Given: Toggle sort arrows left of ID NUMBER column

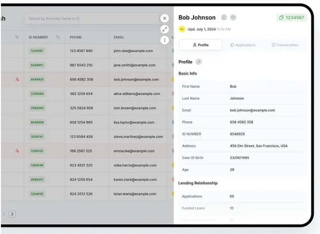Looking at the screenshot, I should point(17,37).
